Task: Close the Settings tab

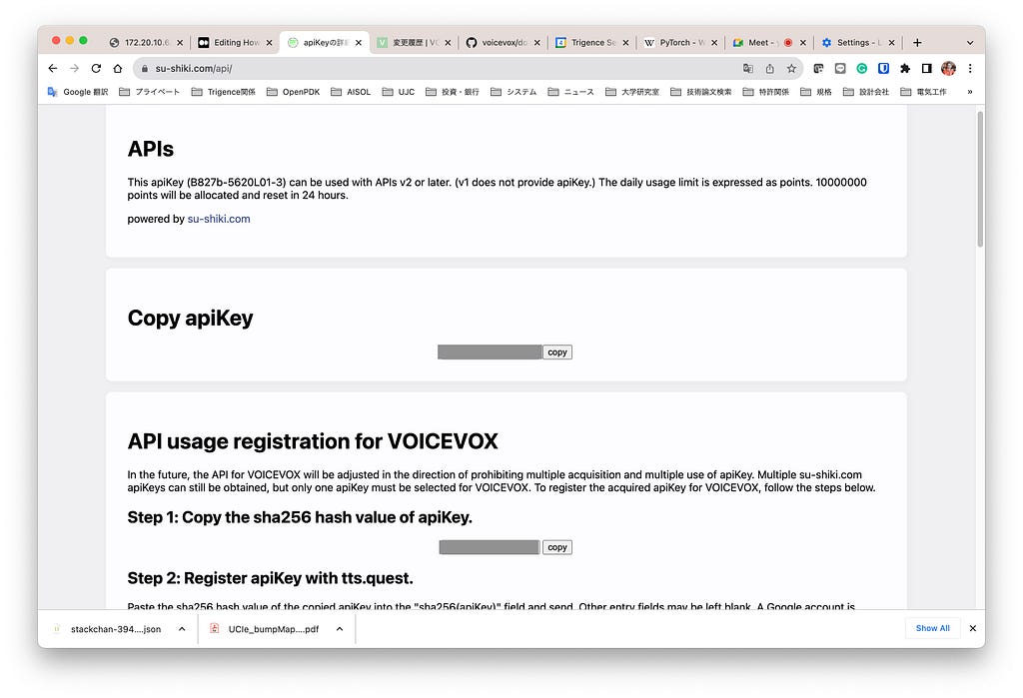Action: pos(892,42)
